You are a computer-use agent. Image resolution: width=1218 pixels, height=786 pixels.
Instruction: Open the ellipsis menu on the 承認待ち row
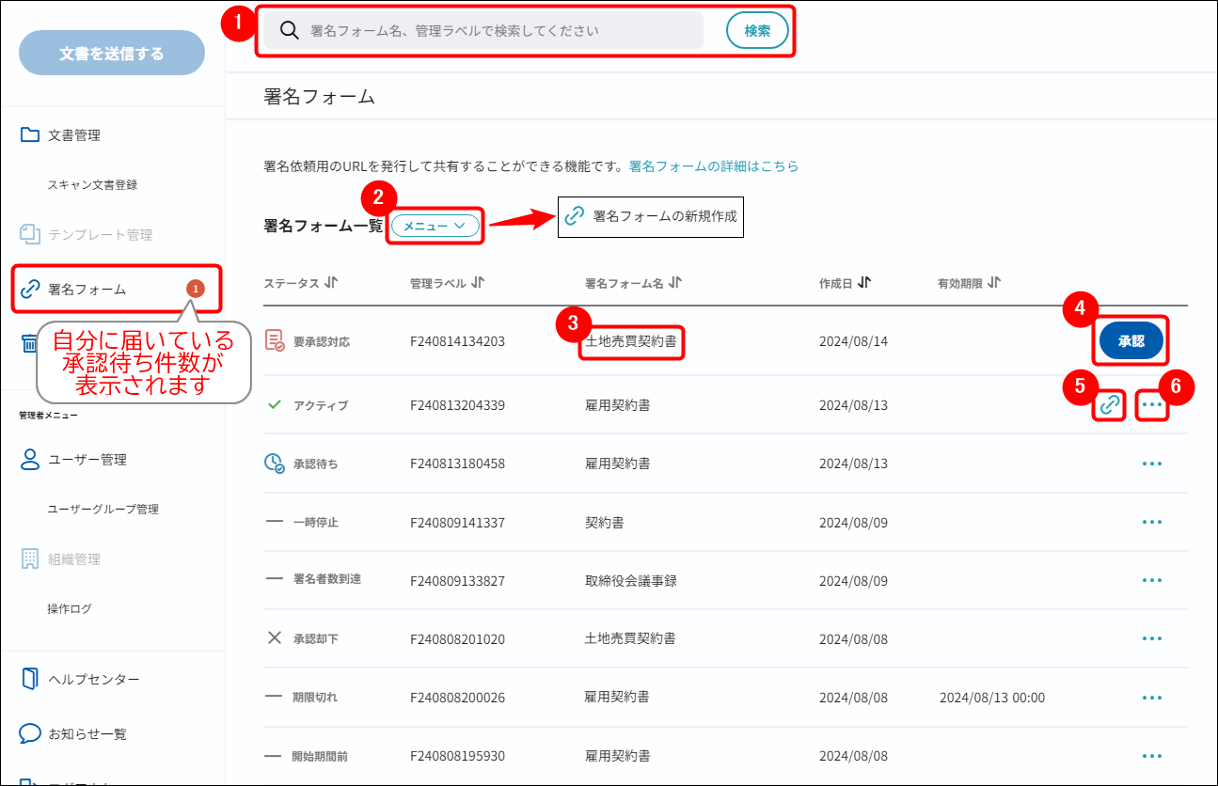point(1152,464)
